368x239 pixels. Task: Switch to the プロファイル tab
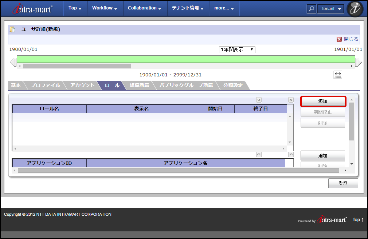tap(45, 85)
